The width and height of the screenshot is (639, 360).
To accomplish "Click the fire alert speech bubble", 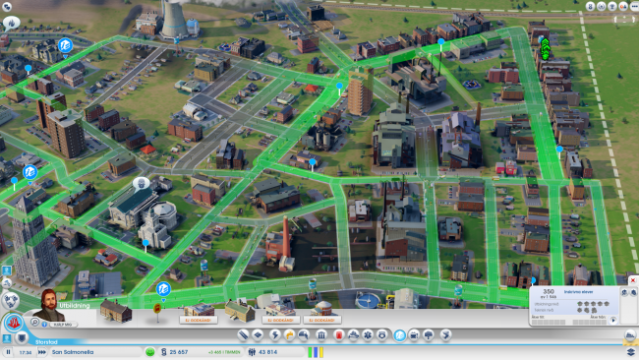I will (11, 24).
